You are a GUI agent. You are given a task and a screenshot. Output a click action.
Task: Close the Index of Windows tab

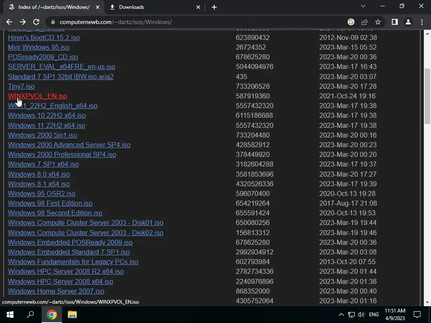coord(97,7)
